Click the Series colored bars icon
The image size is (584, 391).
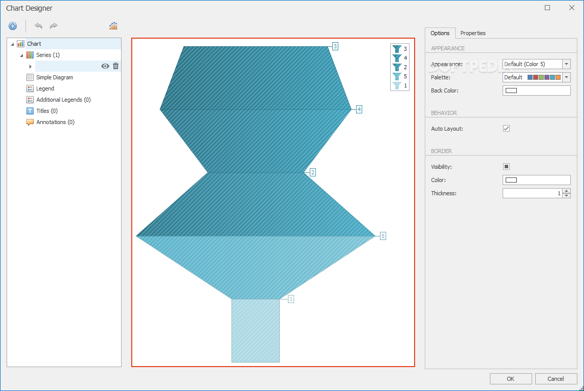[x=30, y=55]
